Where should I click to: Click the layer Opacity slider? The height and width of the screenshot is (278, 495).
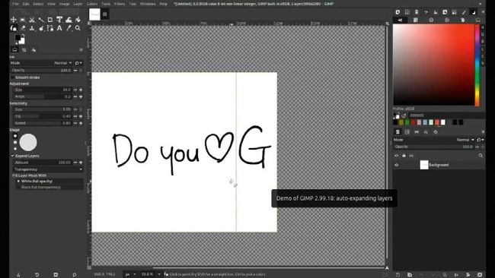click(434, 147)
